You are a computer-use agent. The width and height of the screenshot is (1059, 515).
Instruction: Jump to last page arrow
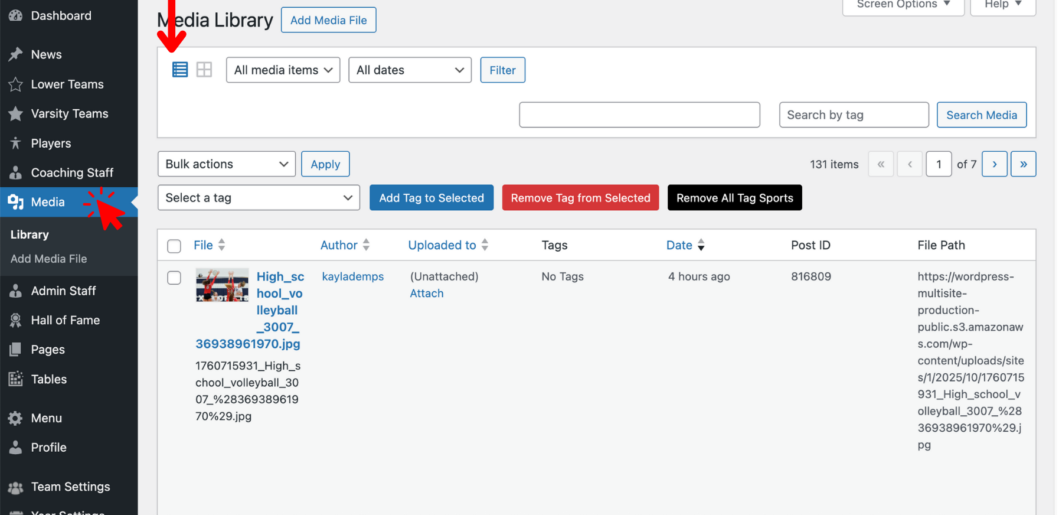pos(1023,164)
